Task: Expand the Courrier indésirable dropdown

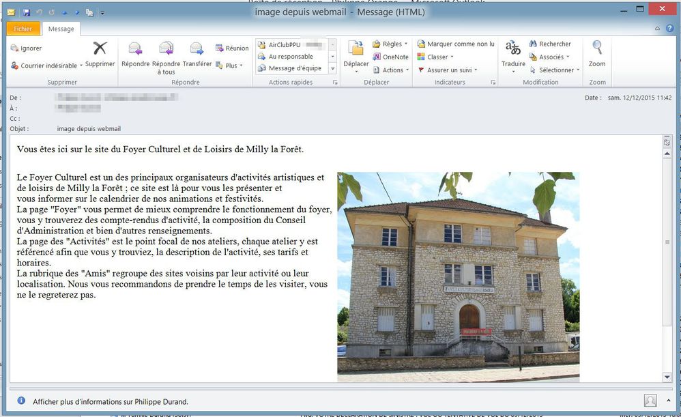Action: (81, 66)
